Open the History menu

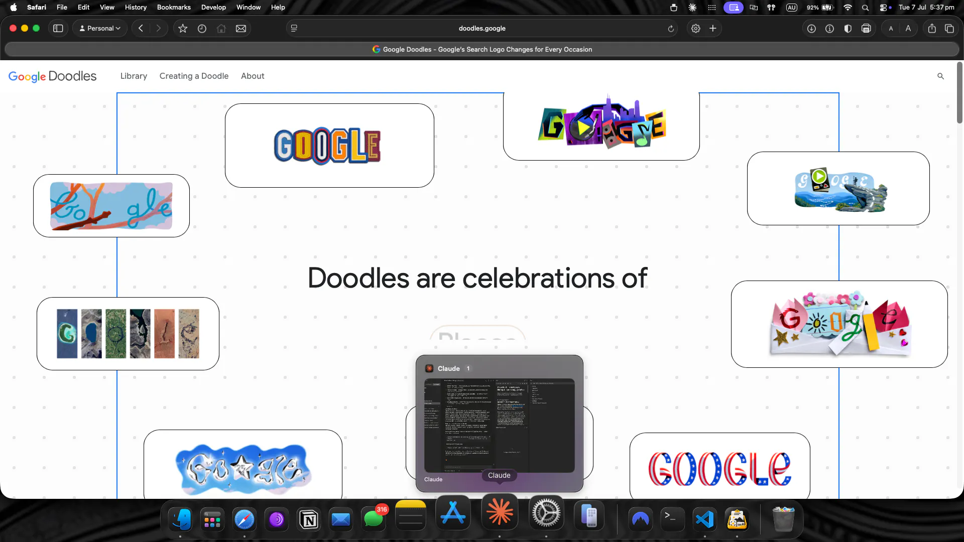(136, 7)
